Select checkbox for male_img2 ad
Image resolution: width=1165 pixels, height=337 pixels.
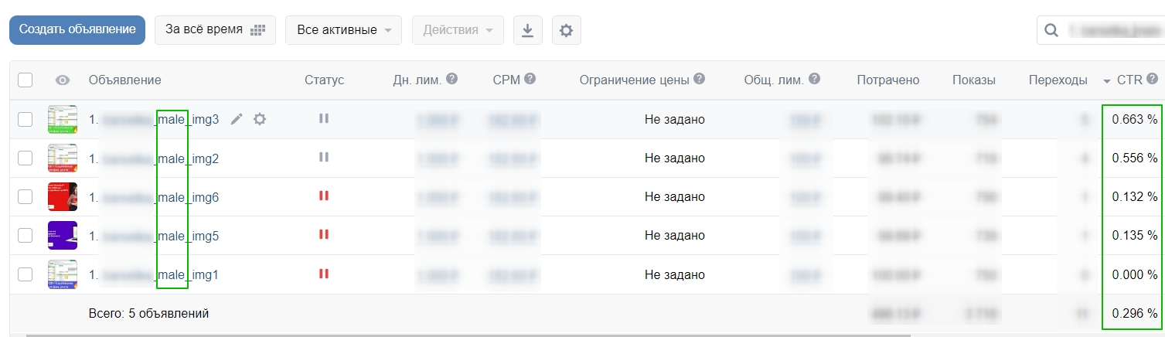(x=26, y=158)
